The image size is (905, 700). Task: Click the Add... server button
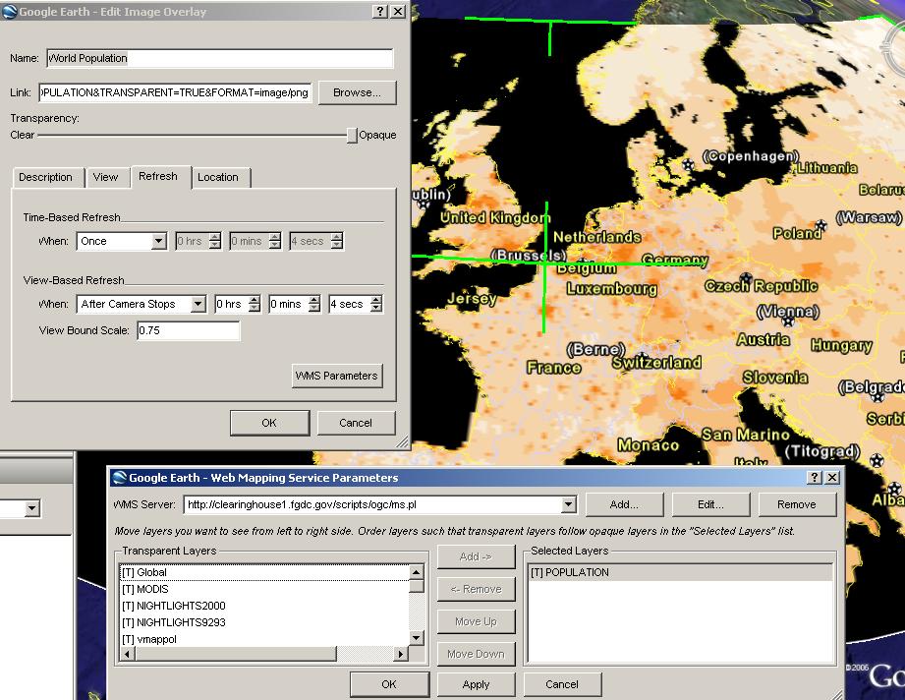point(624,504)
